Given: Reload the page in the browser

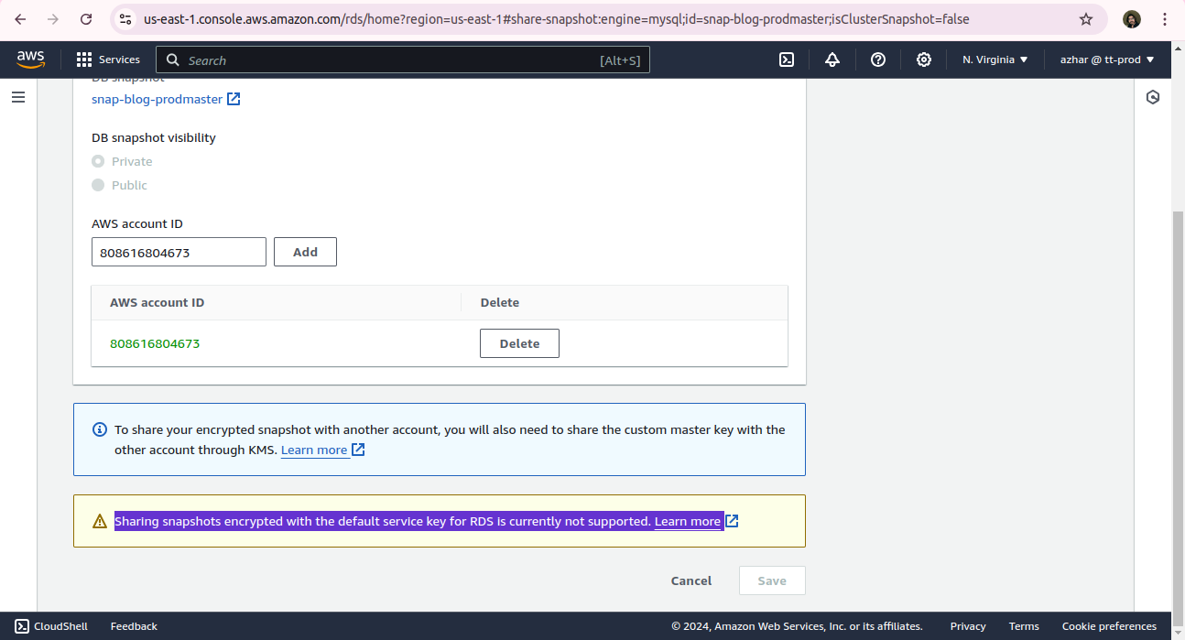Looking at the screenshot, I should 86,19.
